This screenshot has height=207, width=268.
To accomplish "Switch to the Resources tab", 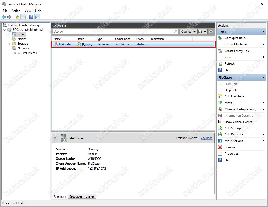I will click(x=76, y=196).
